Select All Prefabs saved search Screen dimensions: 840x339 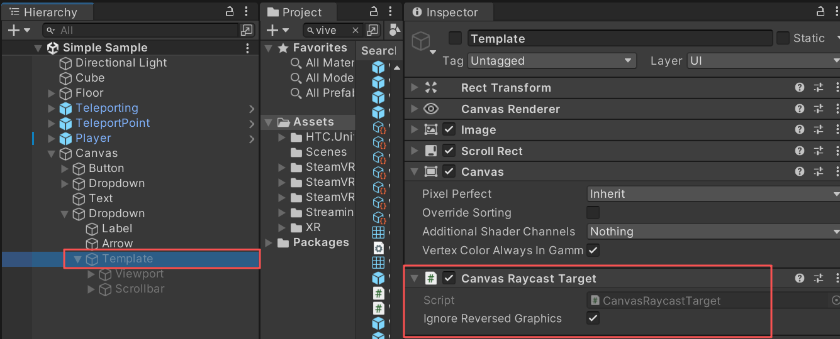pos(322,93)
